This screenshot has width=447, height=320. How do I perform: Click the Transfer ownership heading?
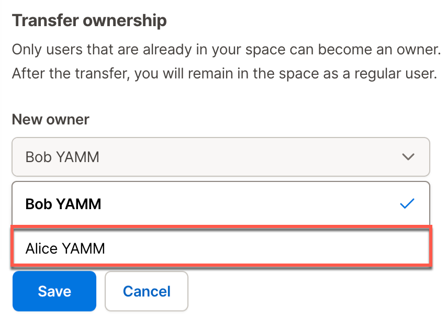click(89, 20)
